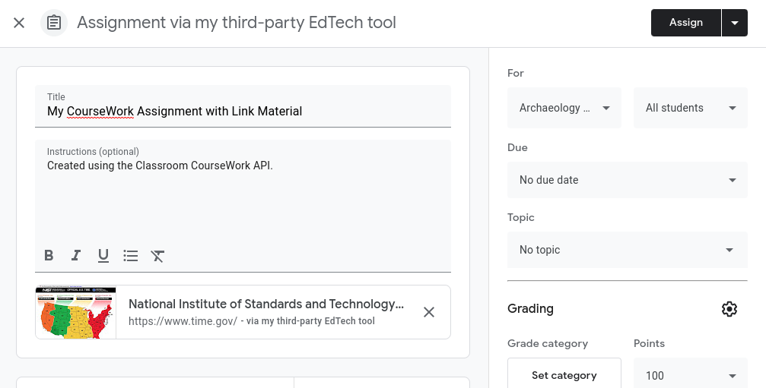Click into the Instructions text area
The width and height of the screenshot is (766, 388).
click(243, 197)
